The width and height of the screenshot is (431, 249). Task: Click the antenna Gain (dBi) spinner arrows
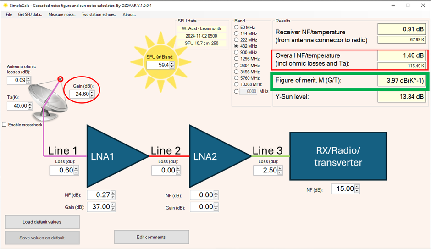click(92, 94)
